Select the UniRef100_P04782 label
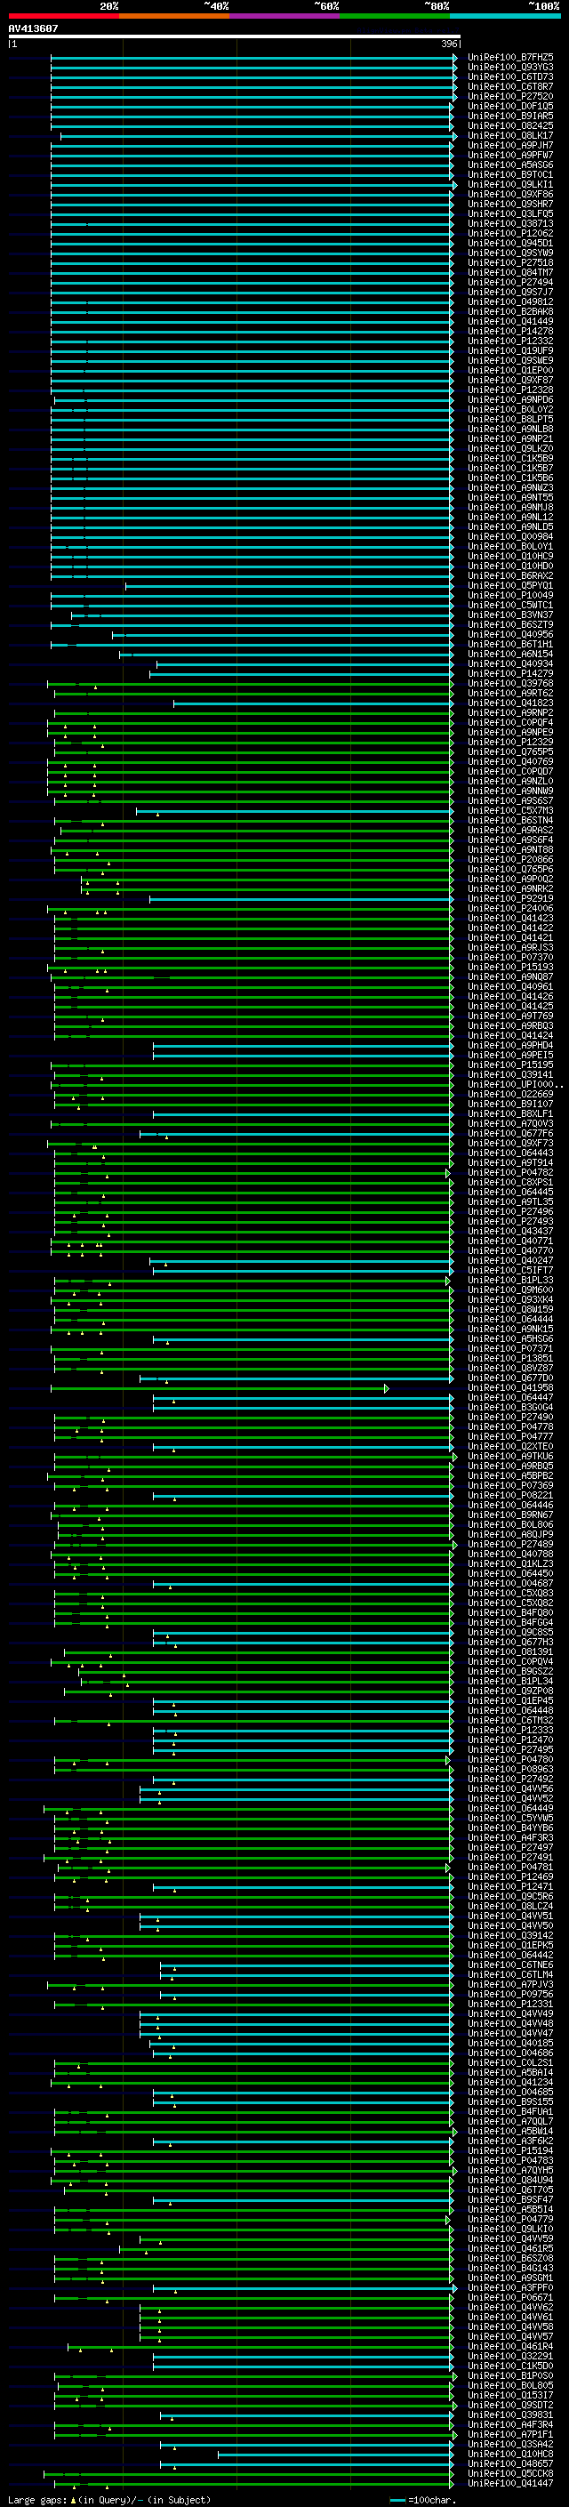 pyautogui.click(x=510, y=1173)
